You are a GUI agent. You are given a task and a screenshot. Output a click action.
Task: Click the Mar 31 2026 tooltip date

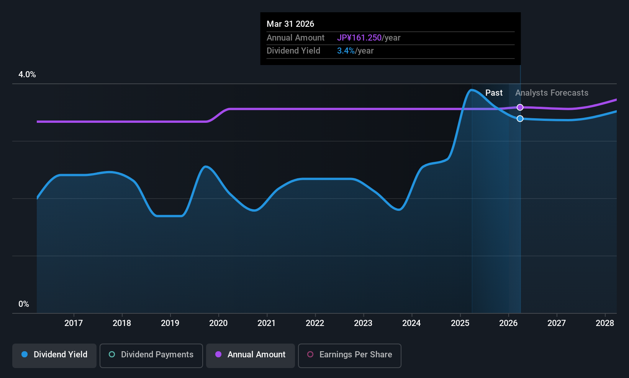coord(290,24)
